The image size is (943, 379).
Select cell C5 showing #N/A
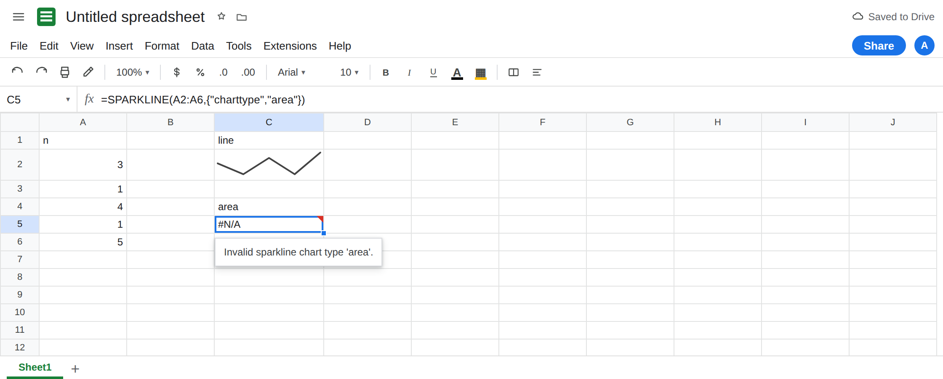pos(269,224)
